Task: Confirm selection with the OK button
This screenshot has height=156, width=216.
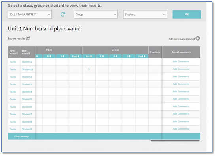Action: click(187, 14)
